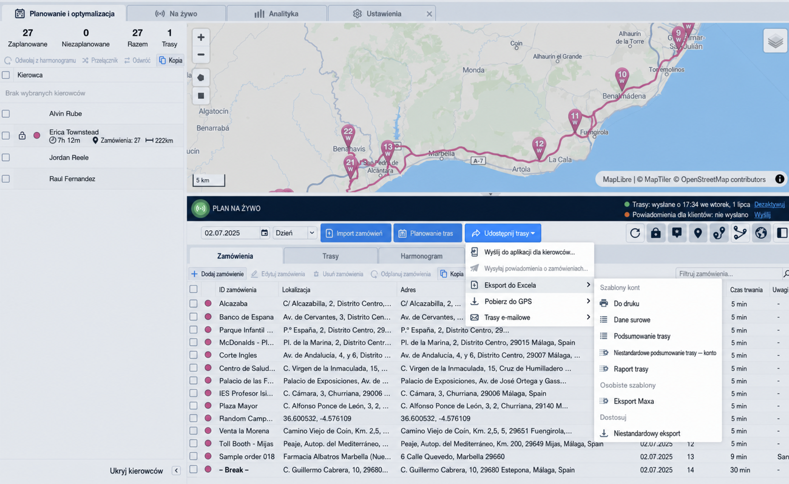789x484 pixels.
Task: Click the Dodaj zamówienie button
Action: coord(218,274)
